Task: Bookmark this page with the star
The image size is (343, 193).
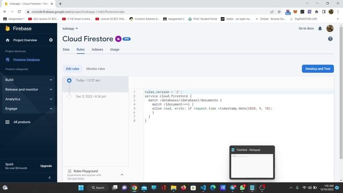Action: pos(279,12)
